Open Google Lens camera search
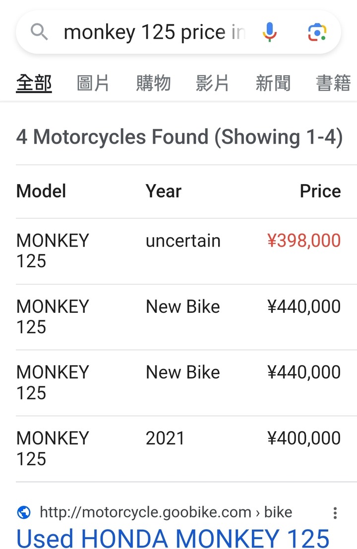Viewport: 357px width, 549px height. pos(317,32)
